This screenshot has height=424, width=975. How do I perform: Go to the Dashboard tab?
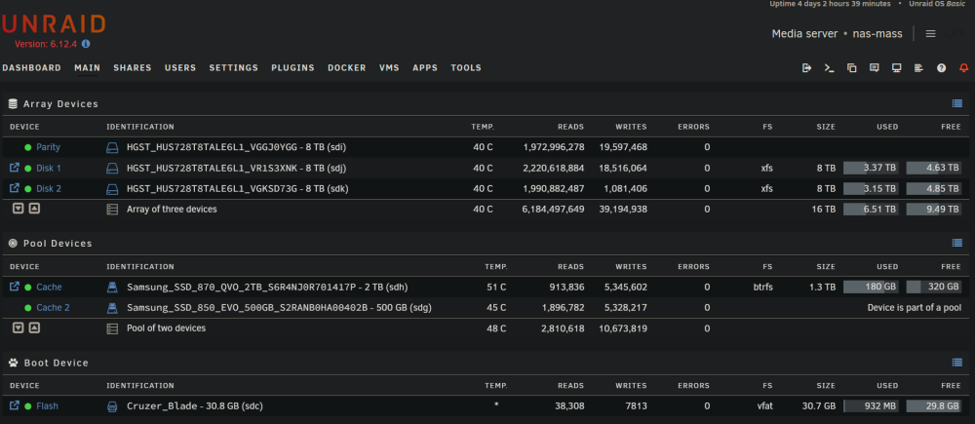32,68
